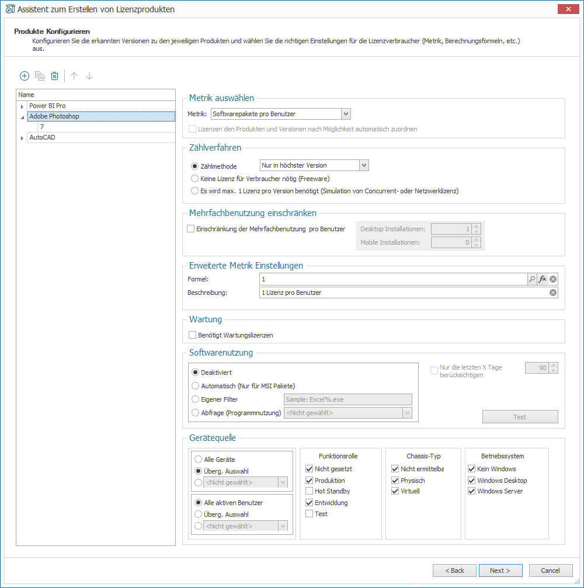Viewport: 584px width, 588px height.
Task: Choose Abfrage (Programmnutzung) radio button
Action: pyautogui.click(x=196, y=412)
